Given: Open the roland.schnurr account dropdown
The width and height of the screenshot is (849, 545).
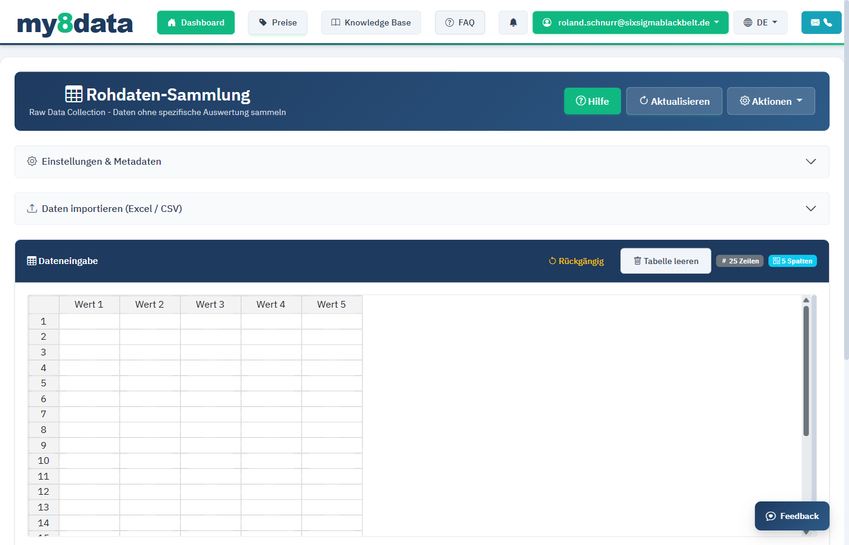Looking at the screenshot, I should [631, 22].
